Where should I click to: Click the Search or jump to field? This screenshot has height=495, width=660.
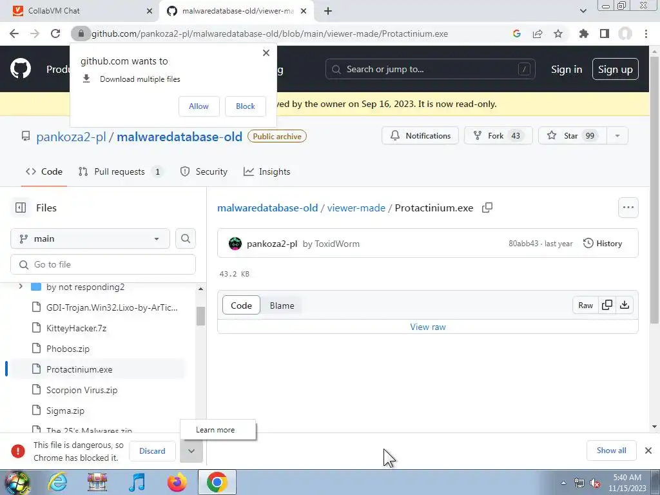tap(430, 69)
